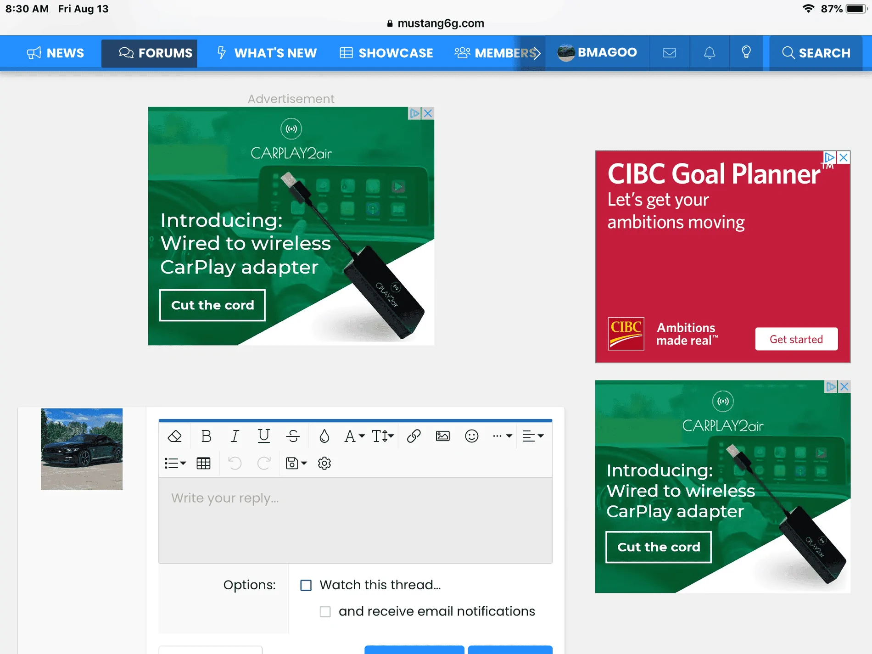Image resolution: width=872 pixels, height=654 pixels.
Task: Click Cut the cord button in top ad
Action: coord(212,305)
